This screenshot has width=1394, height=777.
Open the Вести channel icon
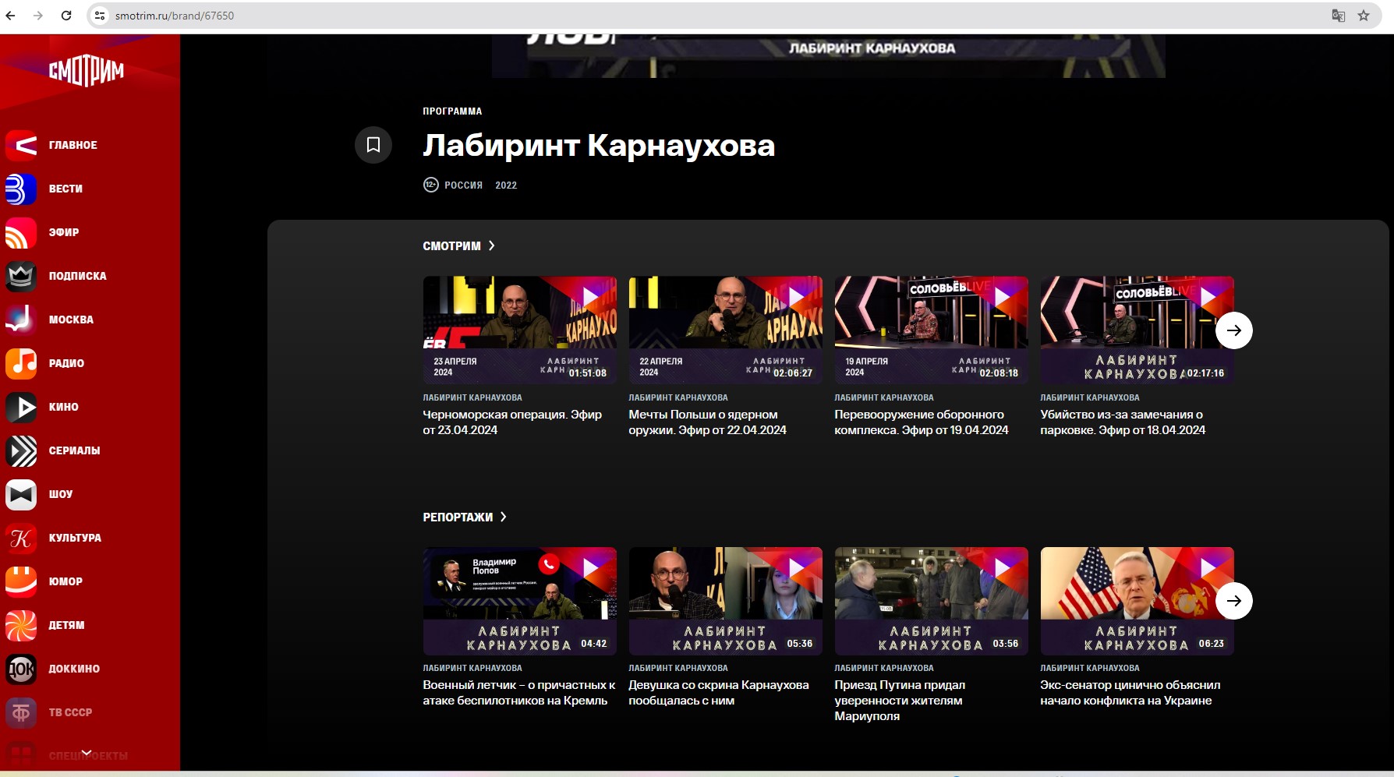pos(21,189)
